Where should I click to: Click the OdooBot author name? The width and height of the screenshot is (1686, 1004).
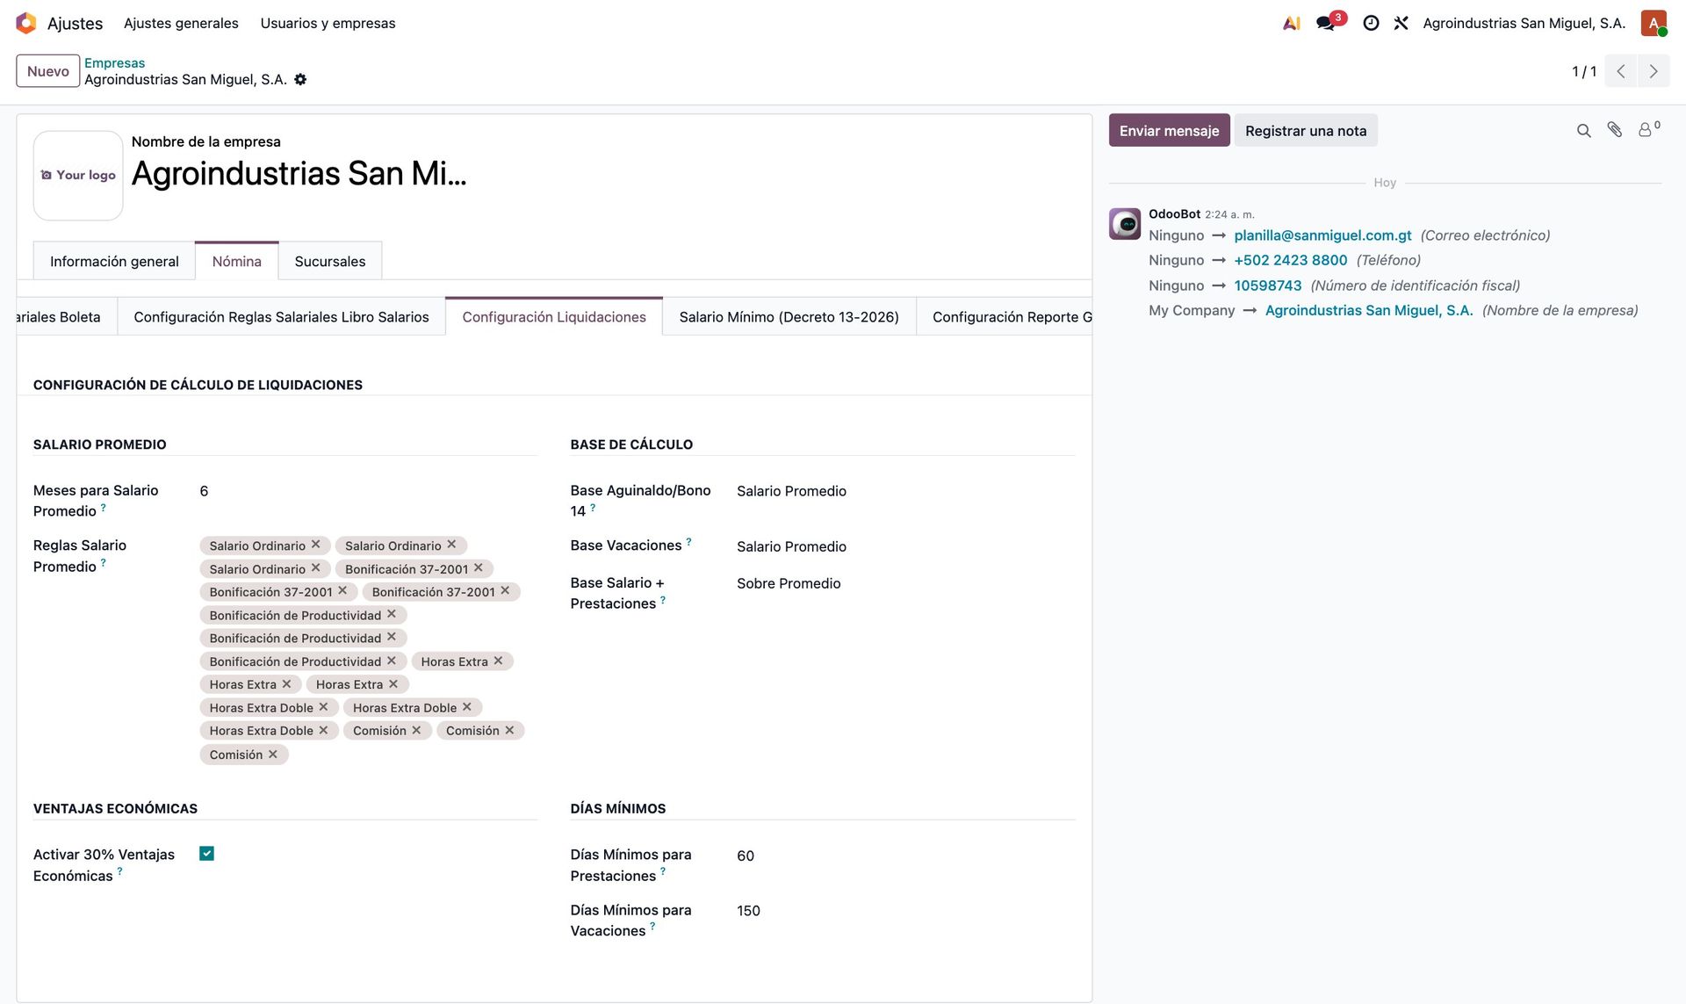1174,213
